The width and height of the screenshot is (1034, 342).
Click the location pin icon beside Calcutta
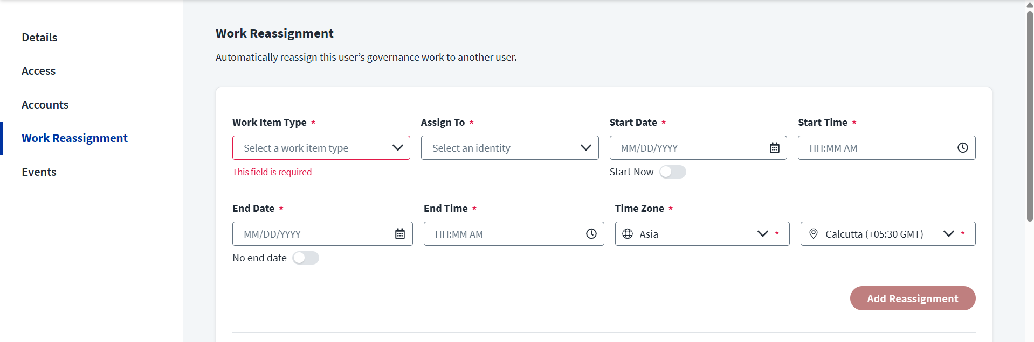click(814, 234)
